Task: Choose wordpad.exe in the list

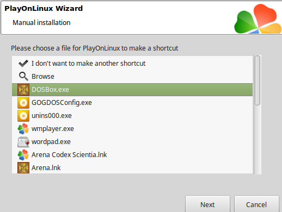Action: pyautogui.click(x=132, y=142)
